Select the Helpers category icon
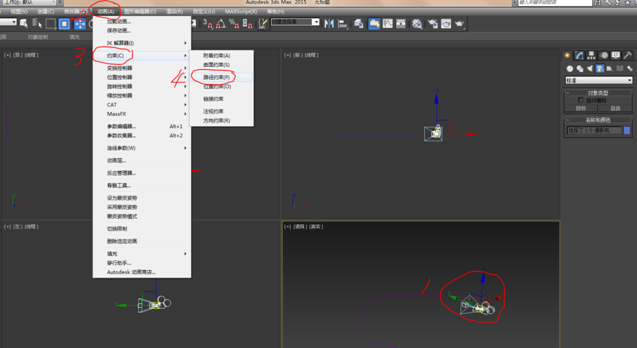 (609, 68)
